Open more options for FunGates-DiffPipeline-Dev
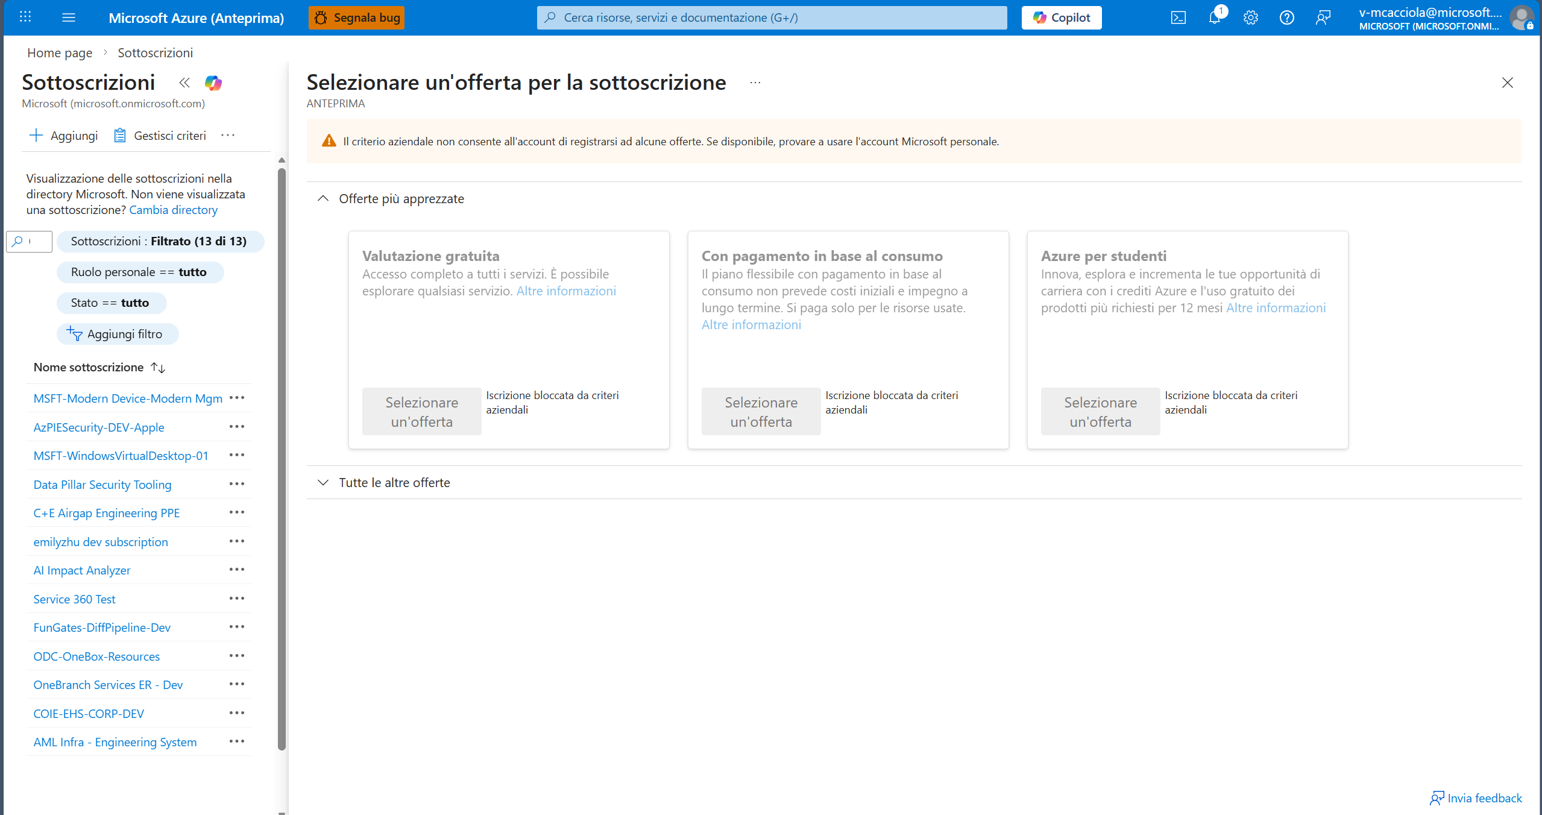Viewport: 1542px width, 815px height. pyautogui.click(x=237, y=627)
